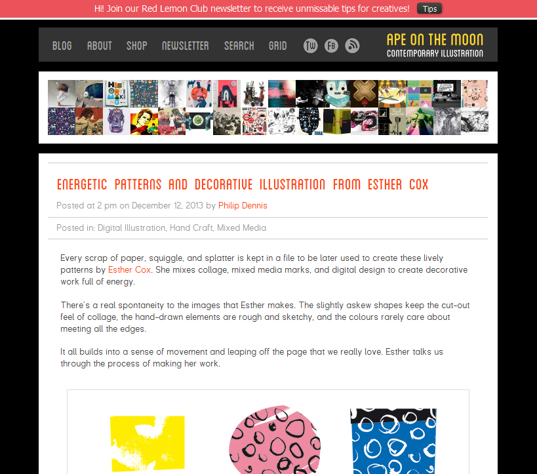Open the Mixed Media category
Image resolution: width=537 pixels, height=474 pixels.
241,227
